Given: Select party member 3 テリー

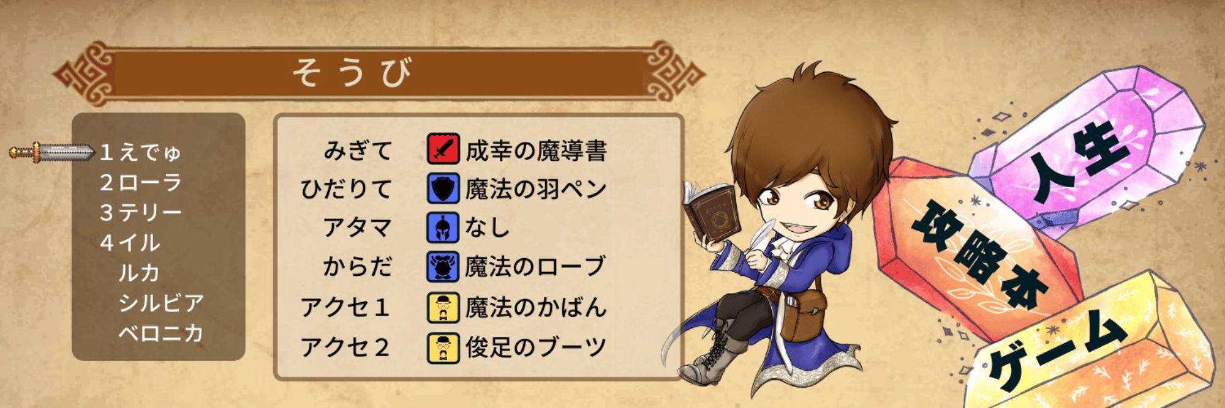Looking at the screenshot, I should coord(141,212).
